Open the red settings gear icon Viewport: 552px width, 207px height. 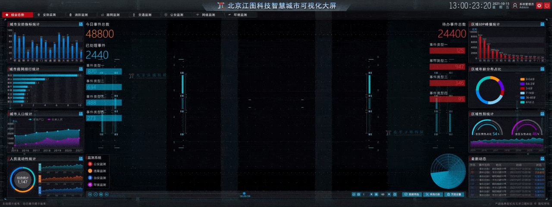pos(539,6)
